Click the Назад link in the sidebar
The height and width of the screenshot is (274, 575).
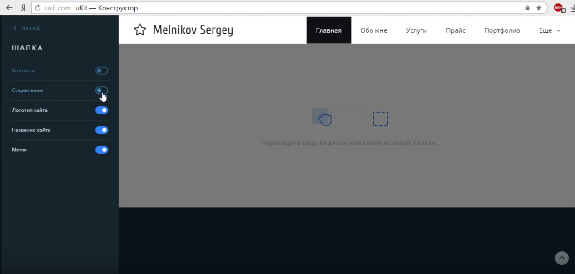[26, 28]
